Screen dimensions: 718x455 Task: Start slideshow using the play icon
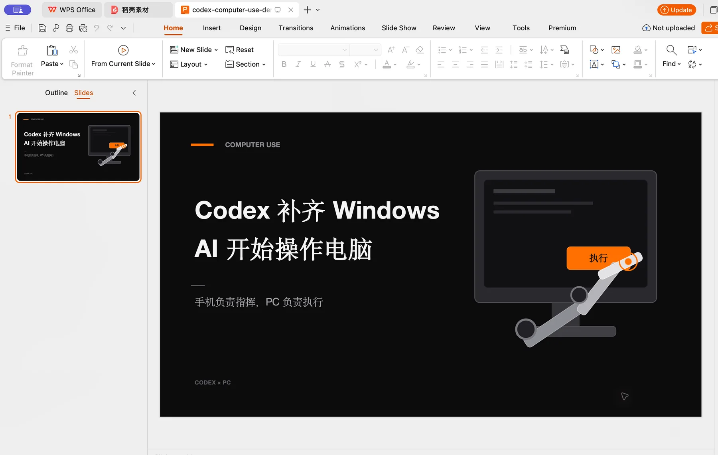pyautogui.click(x=123, y=50)
